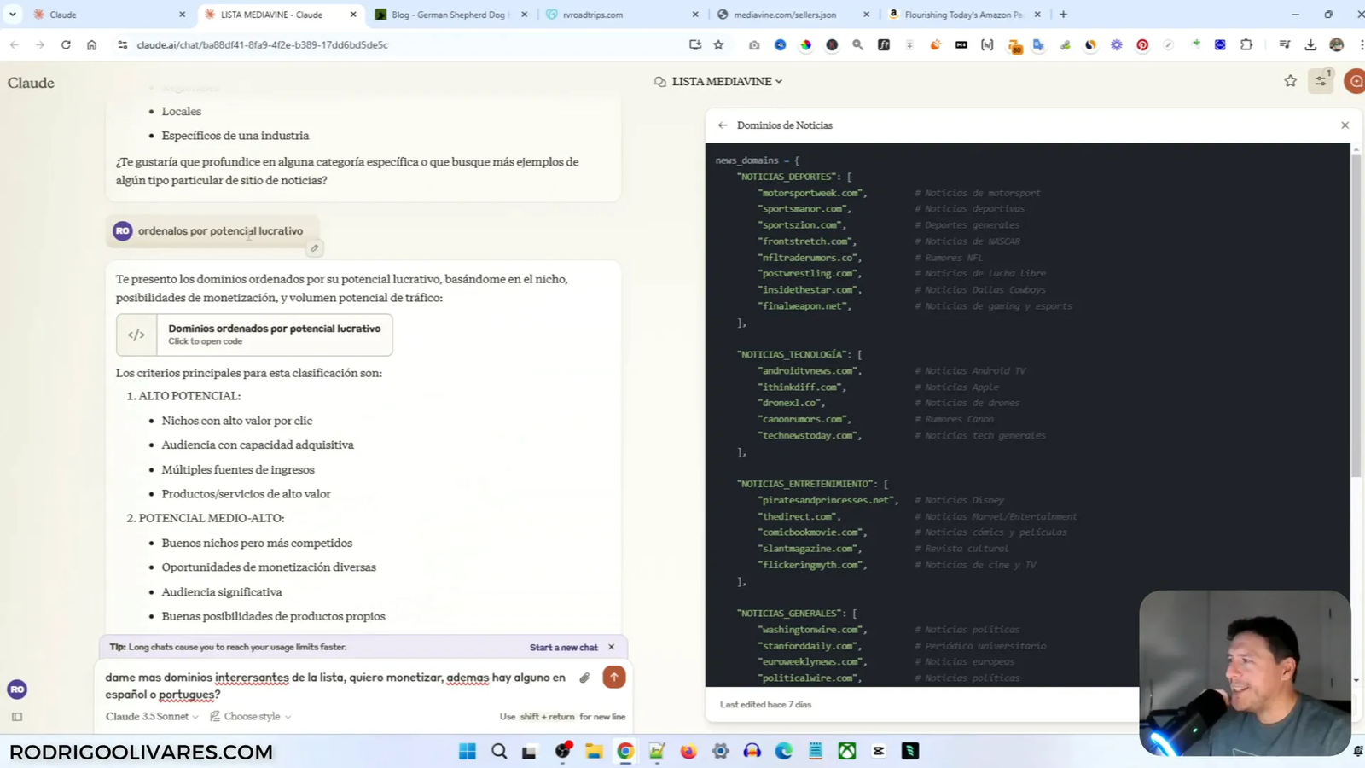Open the Dominios ordenados por potencial lucrativo code
Image resolution: width=1365 pixels, height=768 pixels.
(253, 335)
